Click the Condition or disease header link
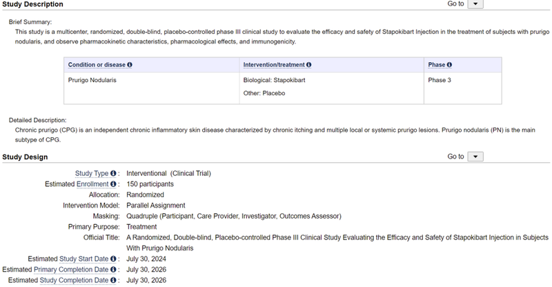This screenshot has height=287, width=552. coord(97,65)
